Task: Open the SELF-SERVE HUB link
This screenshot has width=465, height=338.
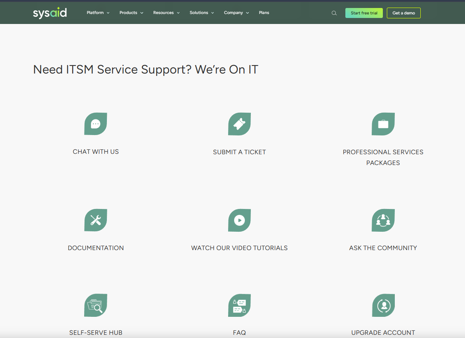Action: (x=96, y=333)
